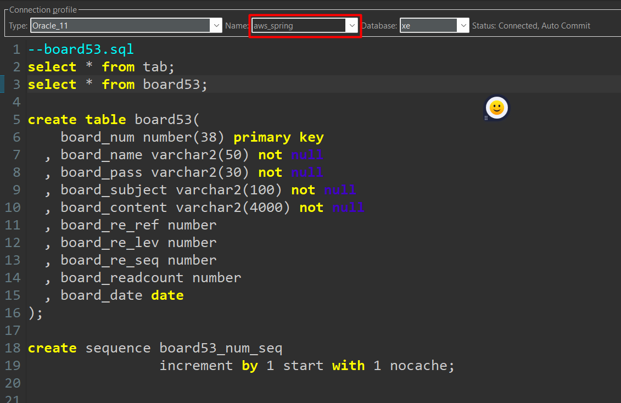Click the '--board53.sql' comment line
This screenshot has width=621, height=403.
(81, 49)
